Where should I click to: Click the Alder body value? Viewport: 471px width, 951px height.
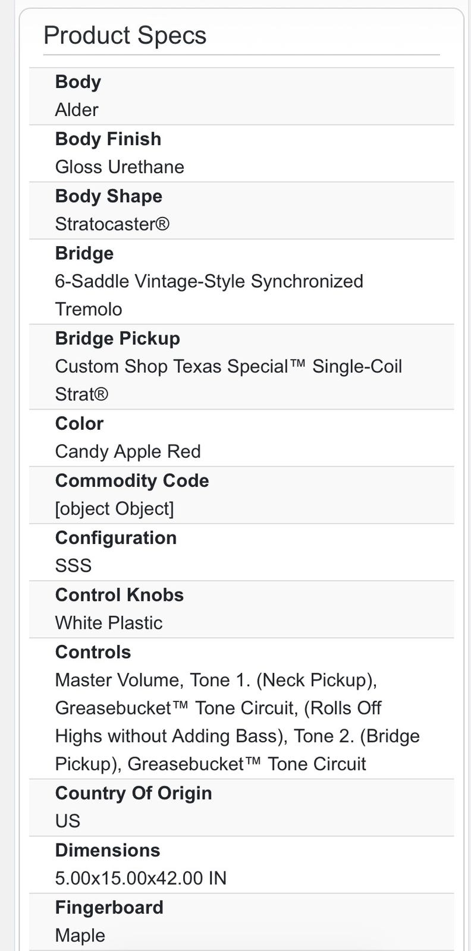tap(77, 110)
